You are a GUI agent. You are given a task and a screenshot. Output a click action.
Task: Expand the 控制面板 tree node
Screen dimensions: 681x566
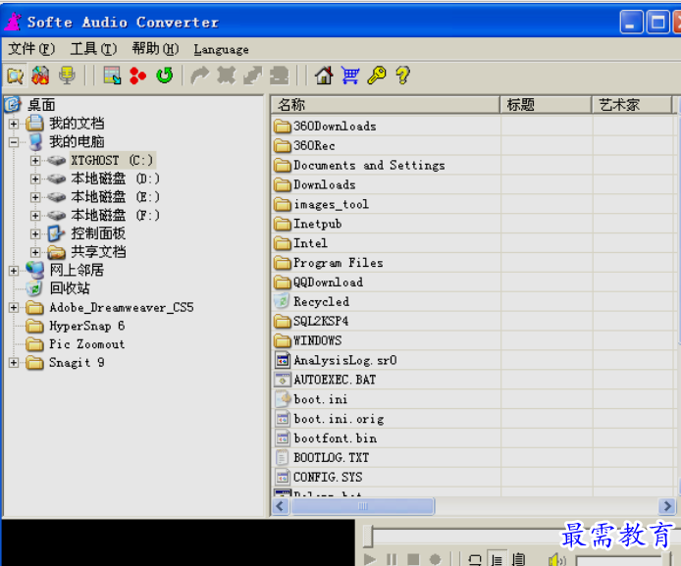click(35, 233)
